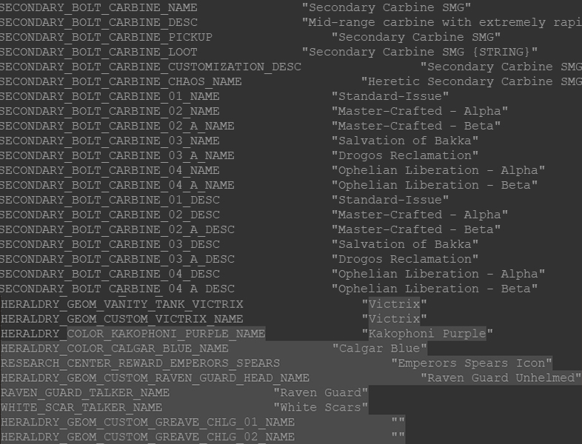Click "Drogos Reclamation" description value

tap(405, 259)
